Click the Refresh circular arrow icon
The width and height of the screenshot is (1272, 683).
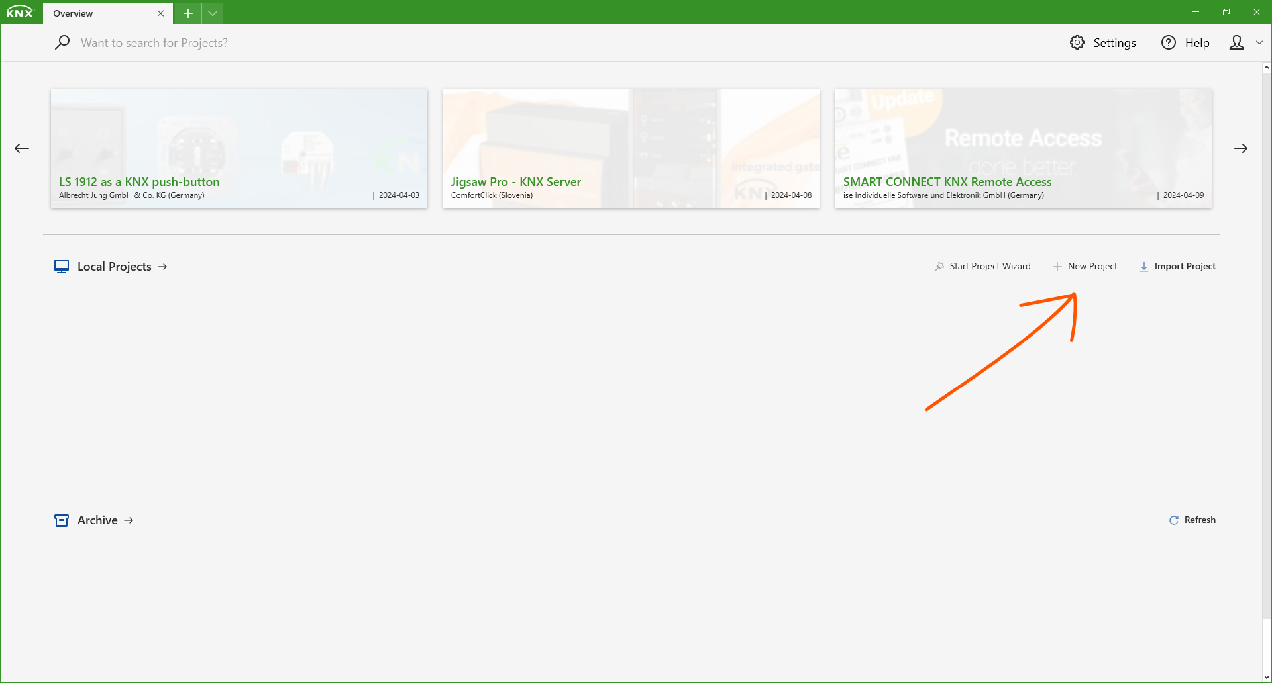pos(1174,520)
